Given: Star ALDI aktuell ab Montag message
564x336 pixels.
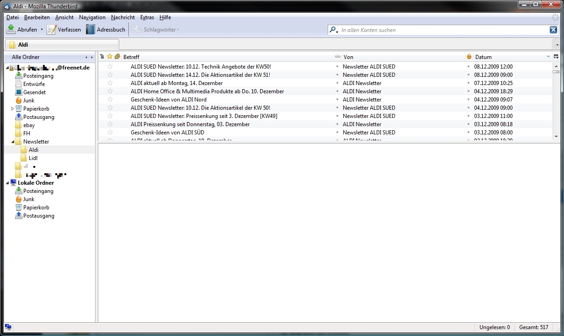Looking at the screenshot, I should (x=110, y=83).
